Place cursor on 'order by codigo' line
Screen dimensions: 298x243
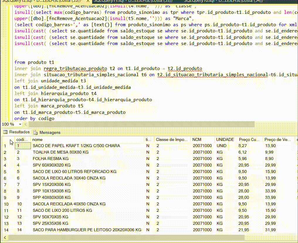click(34, 119)
